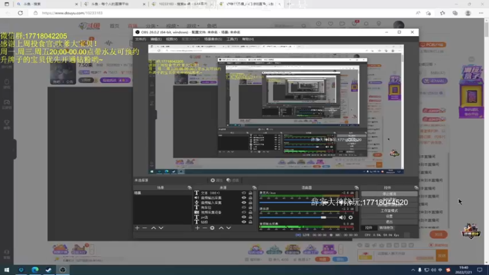Screen dimensions: 489x275
Task: Expand 视频 dropdown in Douyu navigation
Action: [x=172, y=26]
